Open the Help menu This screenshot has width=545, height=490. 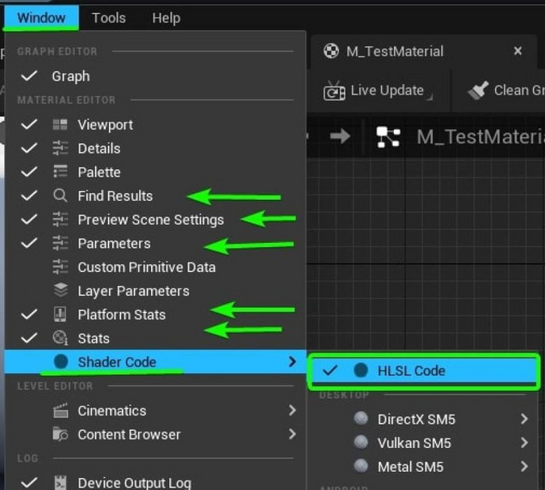click(166, 18)
